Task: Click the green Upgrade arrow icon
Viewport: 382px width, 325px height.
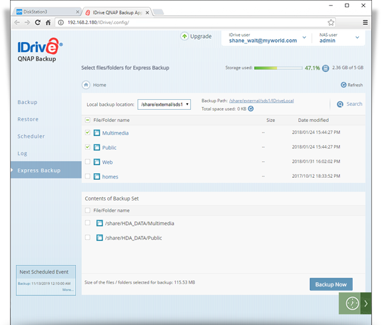Action: coord(184,37)
